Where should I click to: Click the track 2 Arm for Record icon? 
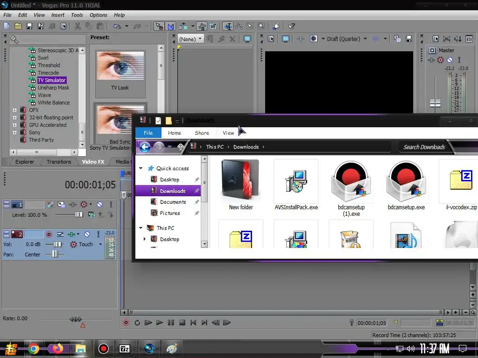tap(49, 234)
